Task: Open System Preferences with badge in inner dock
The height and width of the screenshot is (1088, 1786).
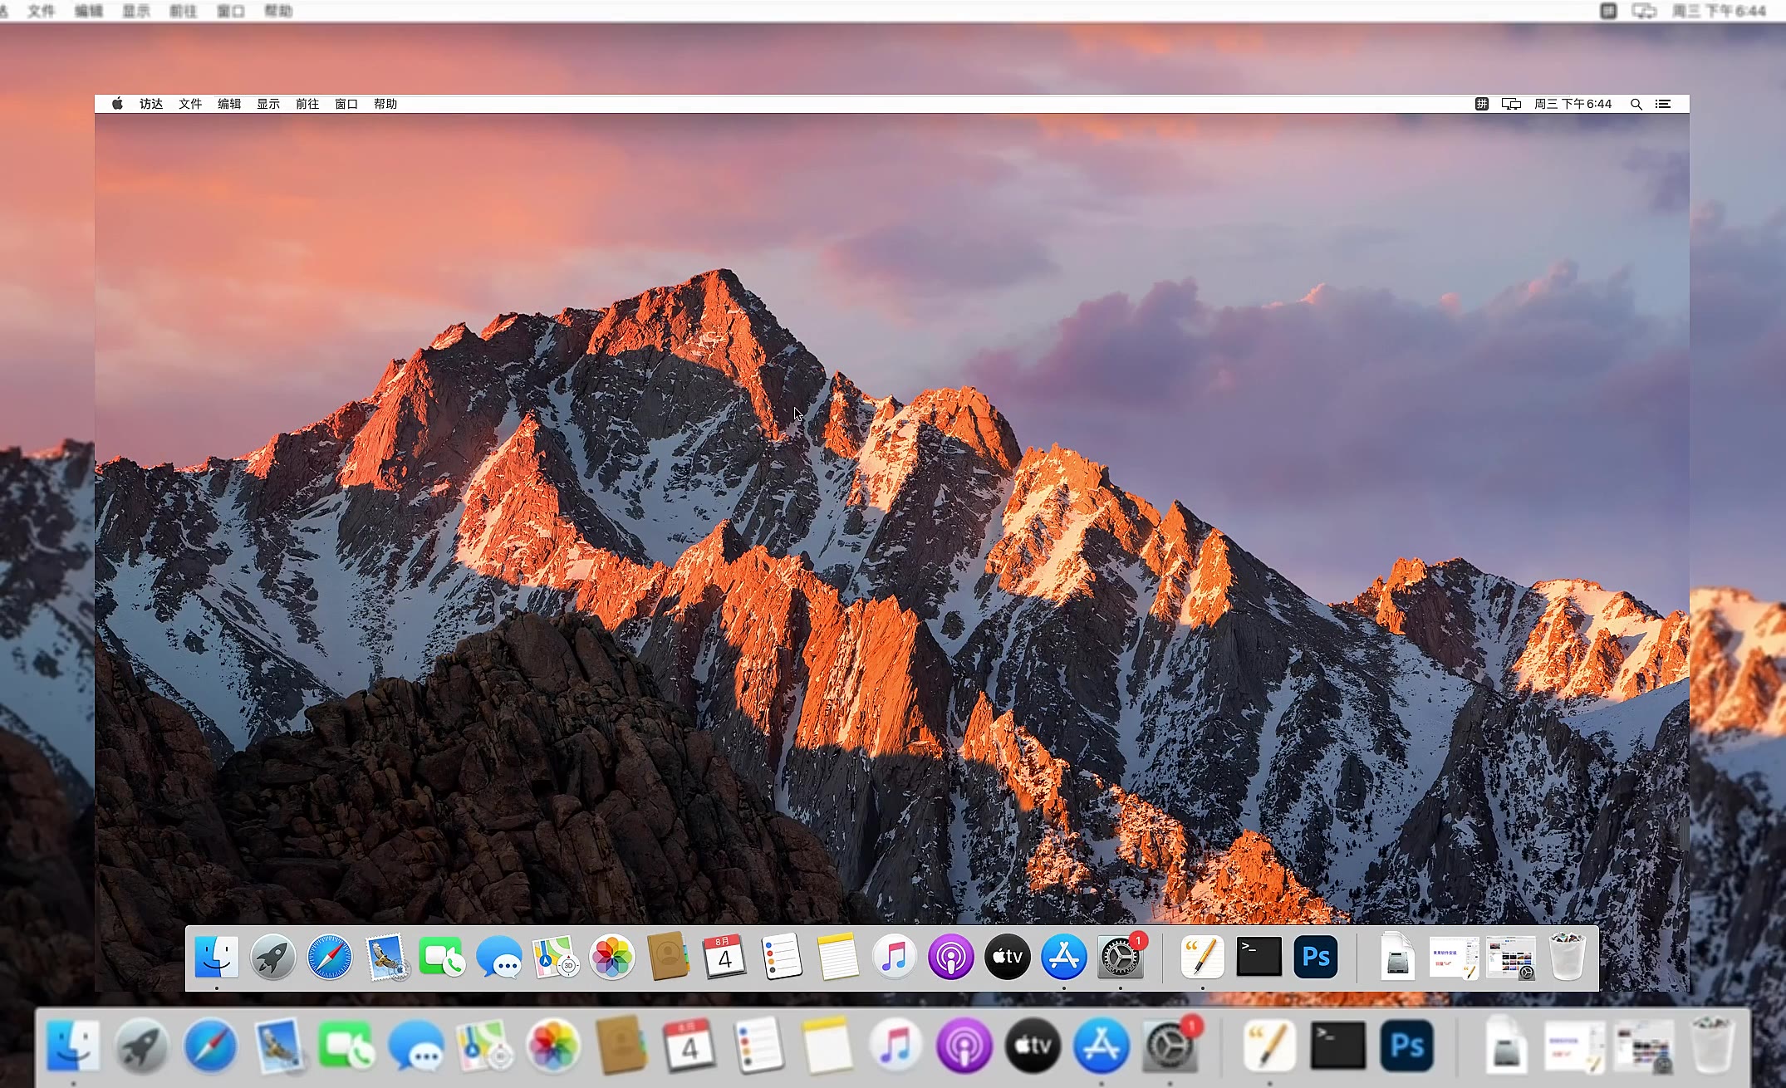Action: (1121, 958)
